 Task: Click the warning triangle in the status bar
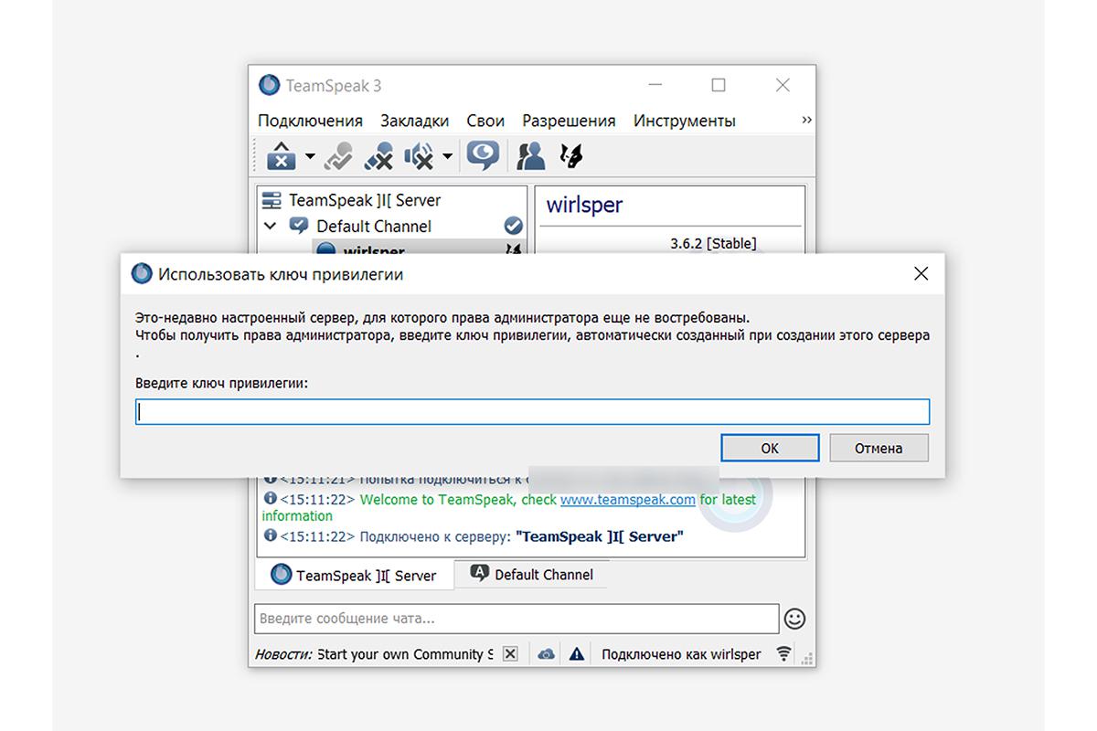(x=576, y=653)
